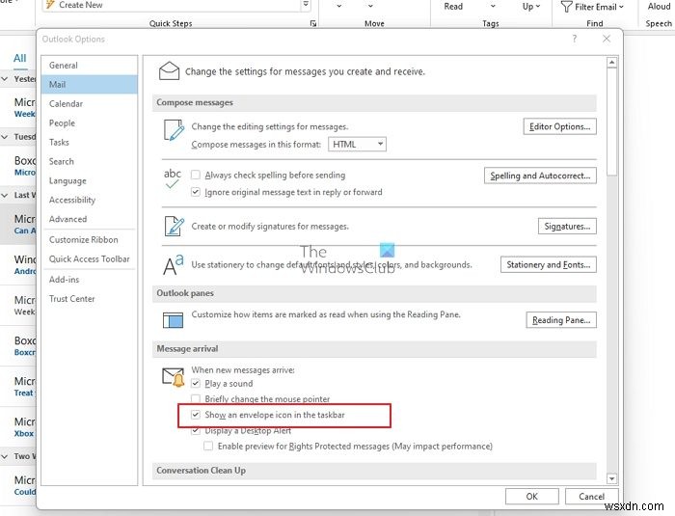Click the Cancel button
This screenshot has height=516, width=675.
click(x=591, y=496)
